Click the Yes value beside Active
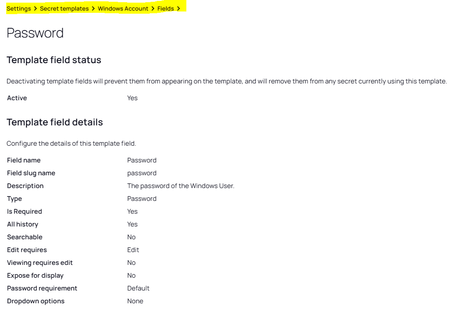Viewport: 465px width, 332px height. [x=132, y=98]
